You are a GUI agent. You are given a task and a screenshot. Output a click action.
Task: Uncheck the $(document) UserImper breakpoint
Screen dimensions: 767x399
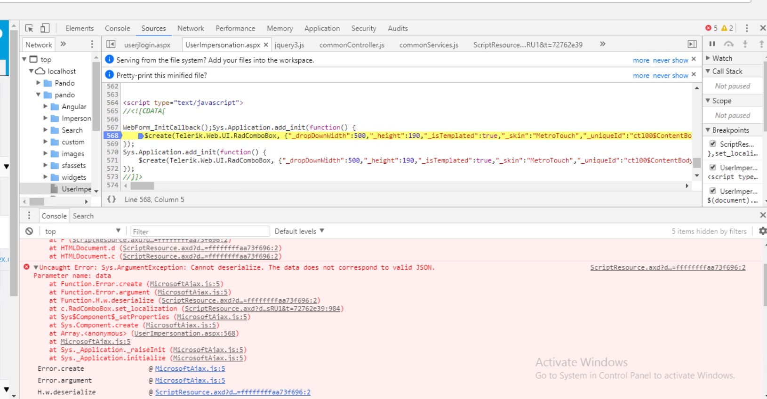point(713,191)
